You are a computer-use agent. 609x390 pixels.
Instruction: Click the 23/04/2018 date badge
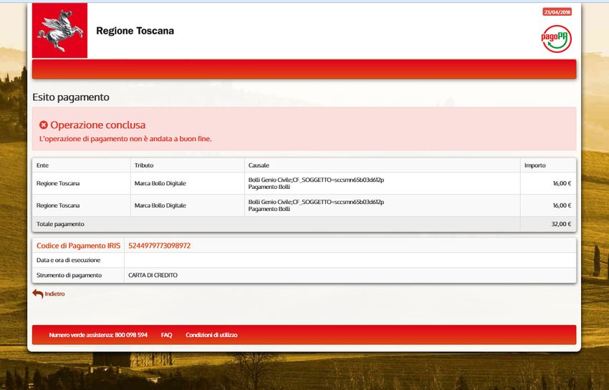557,12
